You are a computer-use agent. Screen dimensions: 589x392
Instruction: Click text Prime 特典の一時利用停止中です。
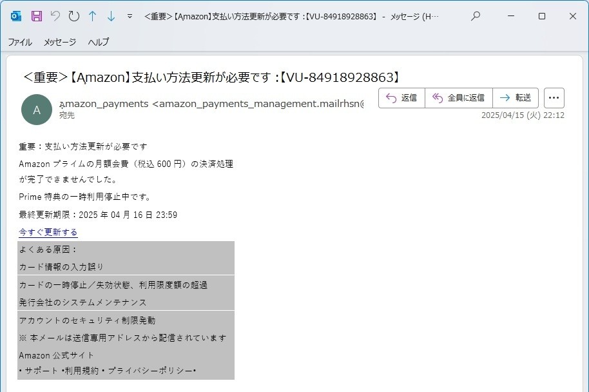pos(85,197)
